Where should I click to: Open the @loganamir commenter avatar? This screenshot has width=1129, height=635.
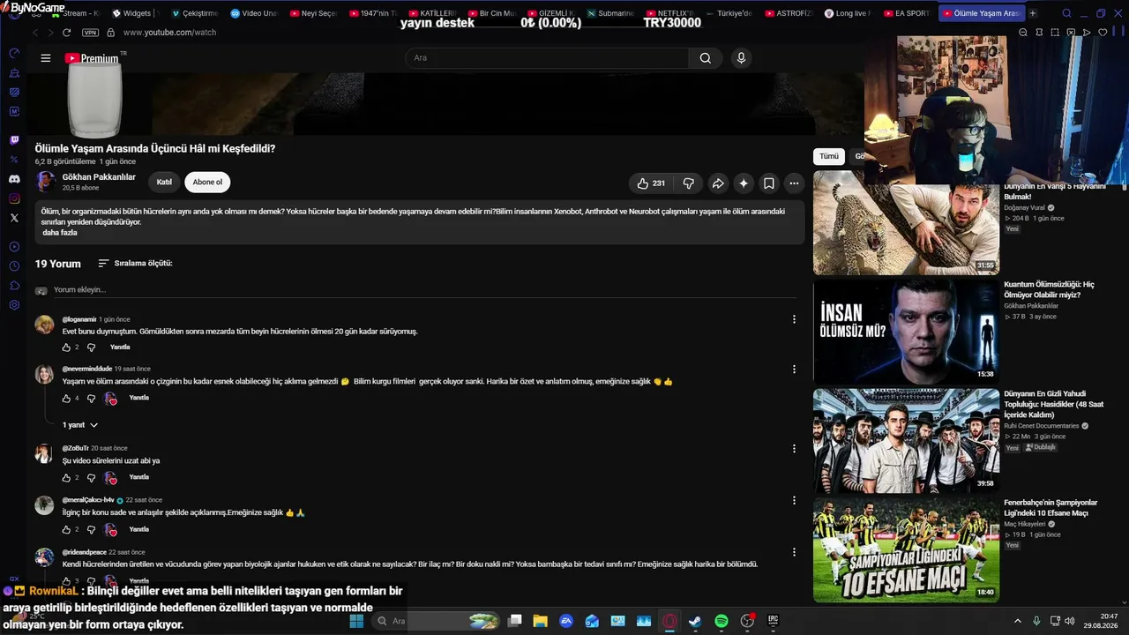[x=44, y=325]
